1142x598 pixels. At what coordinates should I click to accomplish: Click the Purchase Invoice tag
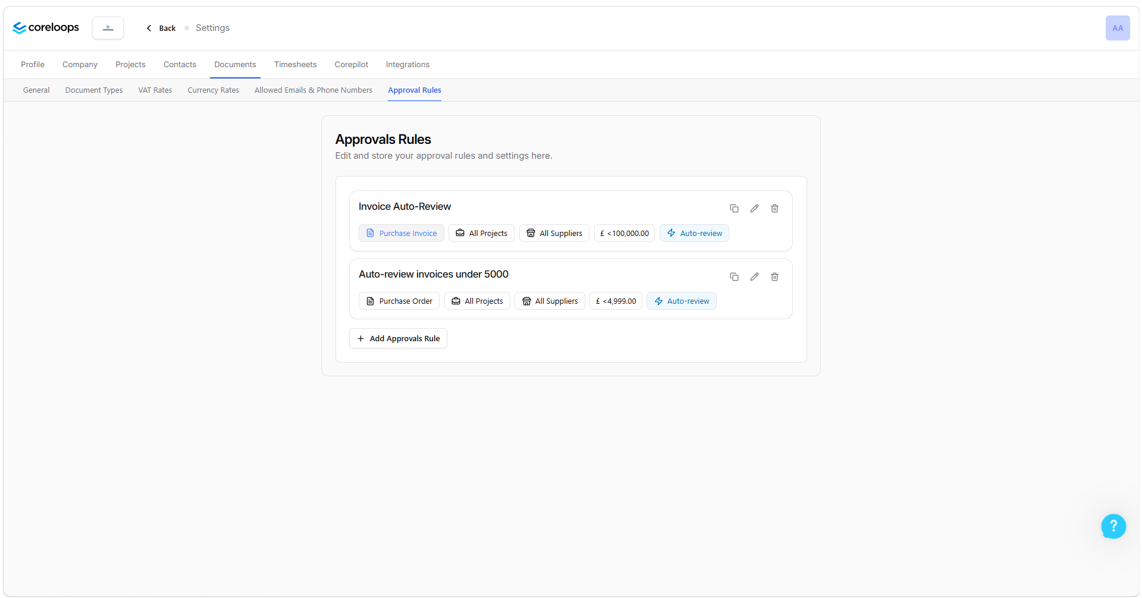(x=401, y=233)
